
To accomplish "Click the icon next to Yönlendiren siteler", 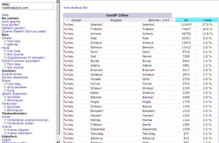I will tap(5, 123).
